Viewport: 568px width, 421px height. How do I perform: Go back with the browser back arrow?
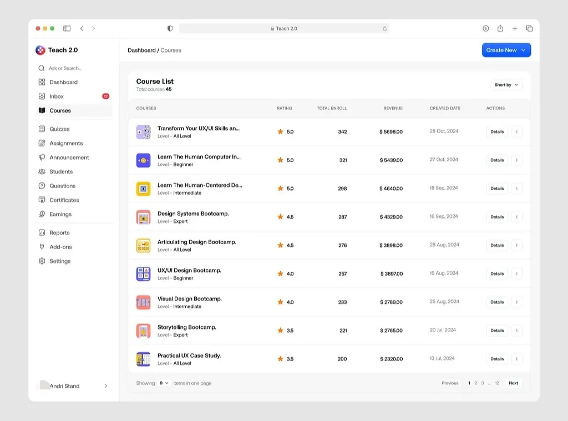[82, 28]
